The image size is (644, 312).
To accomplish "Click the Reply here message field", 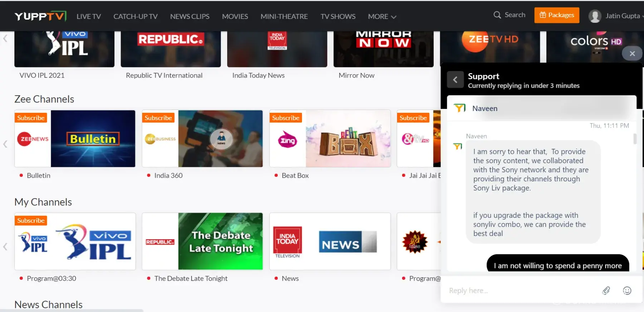I will pyautogui.click(x=522, y=291).
